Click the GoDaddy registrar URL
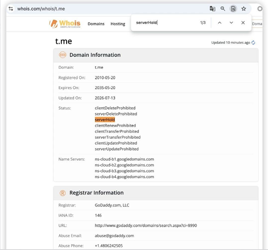The height and width of the screenshot is (250, 268). point(146,225)
